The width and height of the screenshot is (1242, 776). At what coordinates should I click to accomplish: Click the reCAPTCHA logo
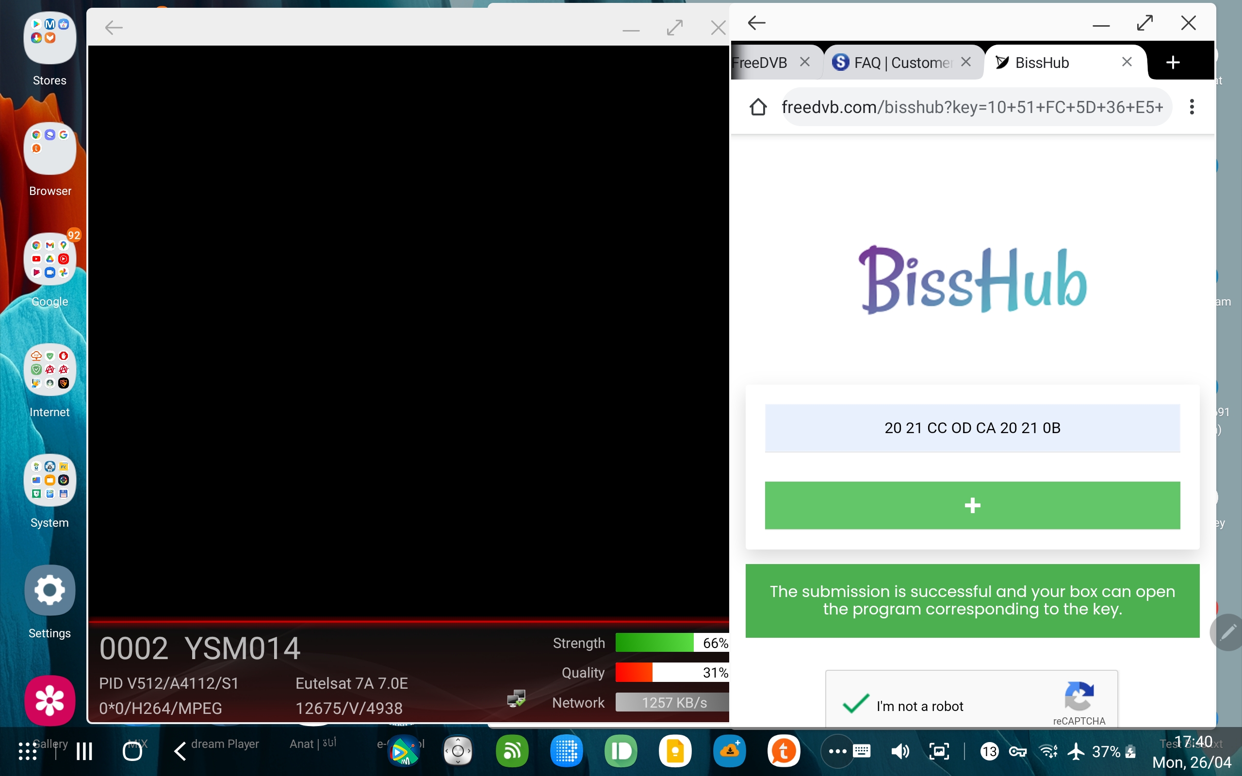[x=1079, y=695]
